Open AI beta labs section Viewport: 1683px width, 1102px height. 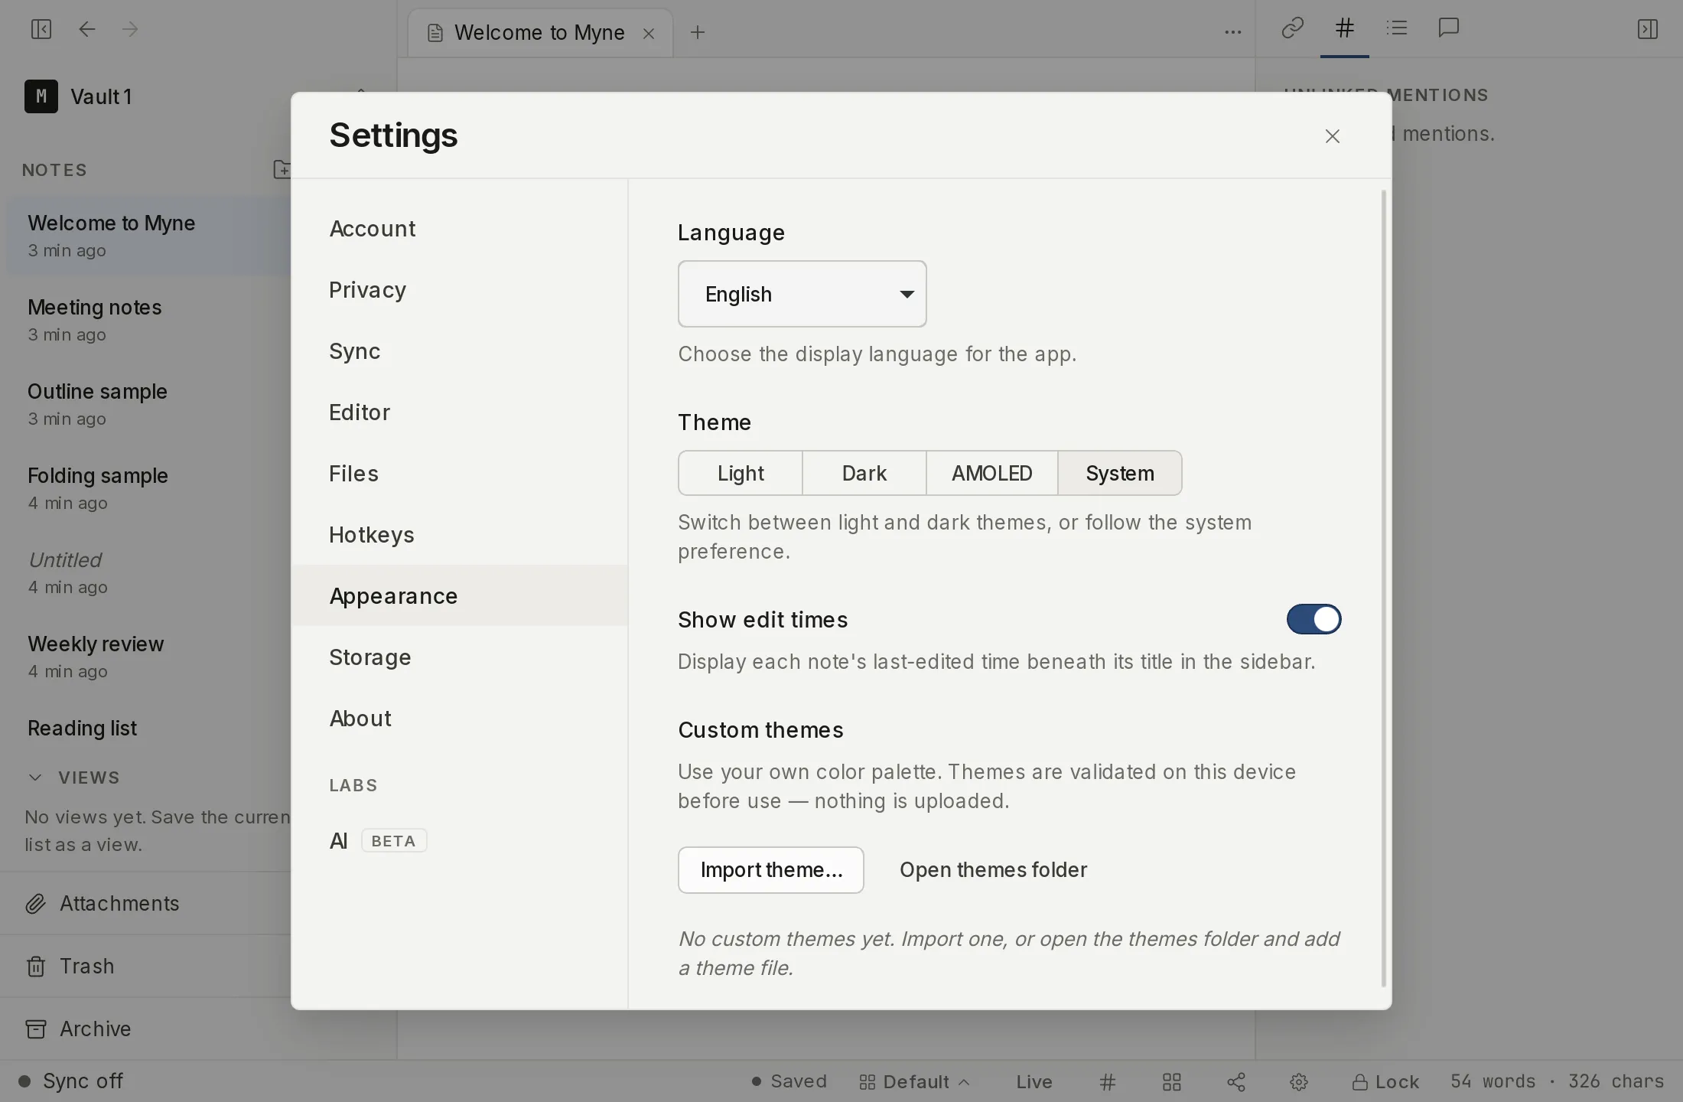click(459, 840)
